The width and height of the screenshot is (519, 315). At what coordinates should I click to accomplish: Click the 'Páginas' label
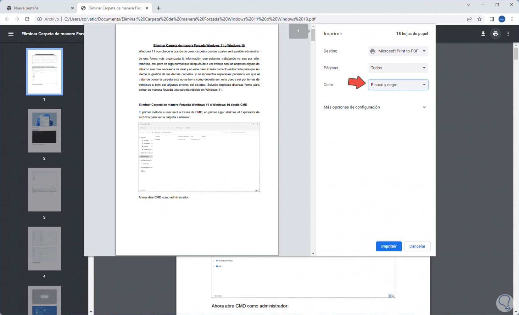pos(331,68)
